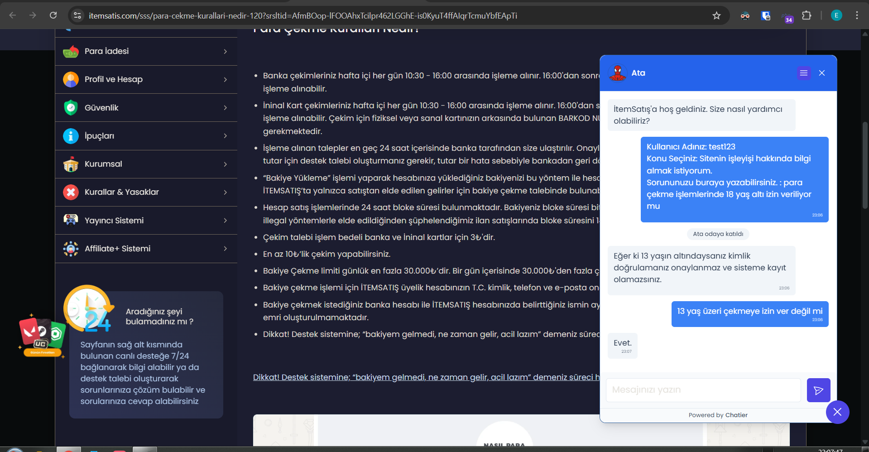The width and height of the screenshot is (869, 452).
Task: Expand the Güvenlik chevron
Action: click(225, 108)
